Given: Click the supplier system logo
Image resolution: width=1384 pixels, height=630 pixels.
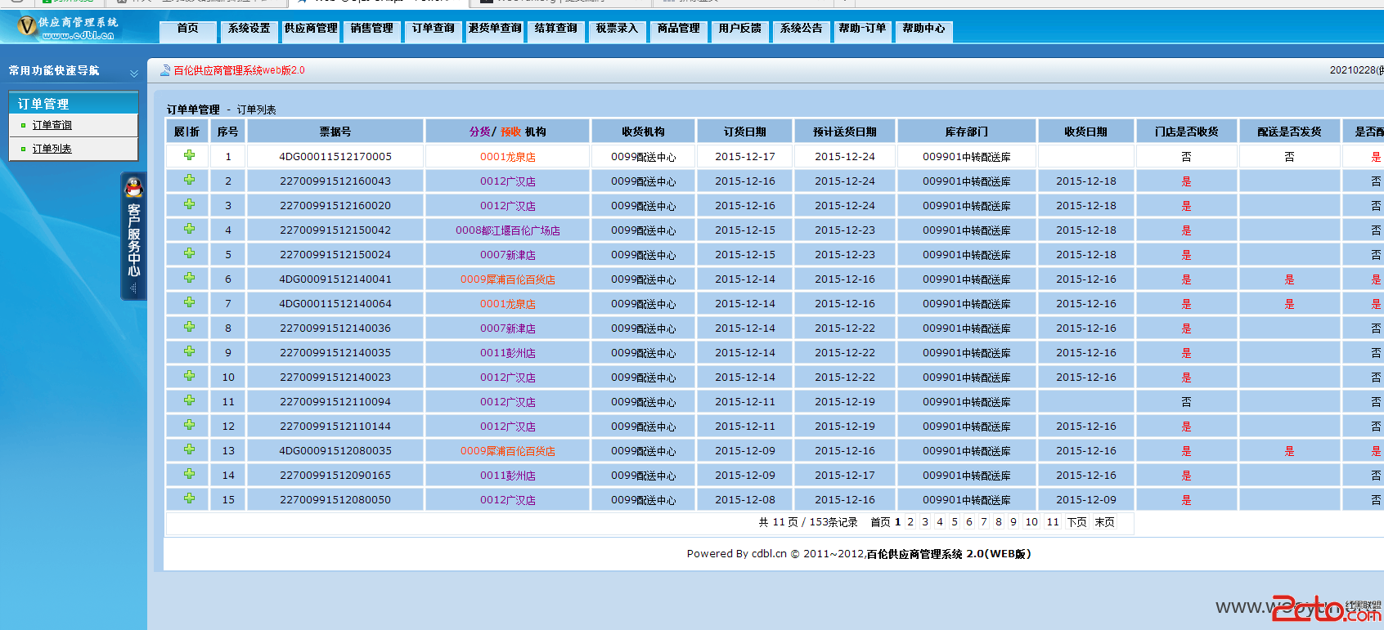Looking at the screenshot, I should (x=68, y=27).
